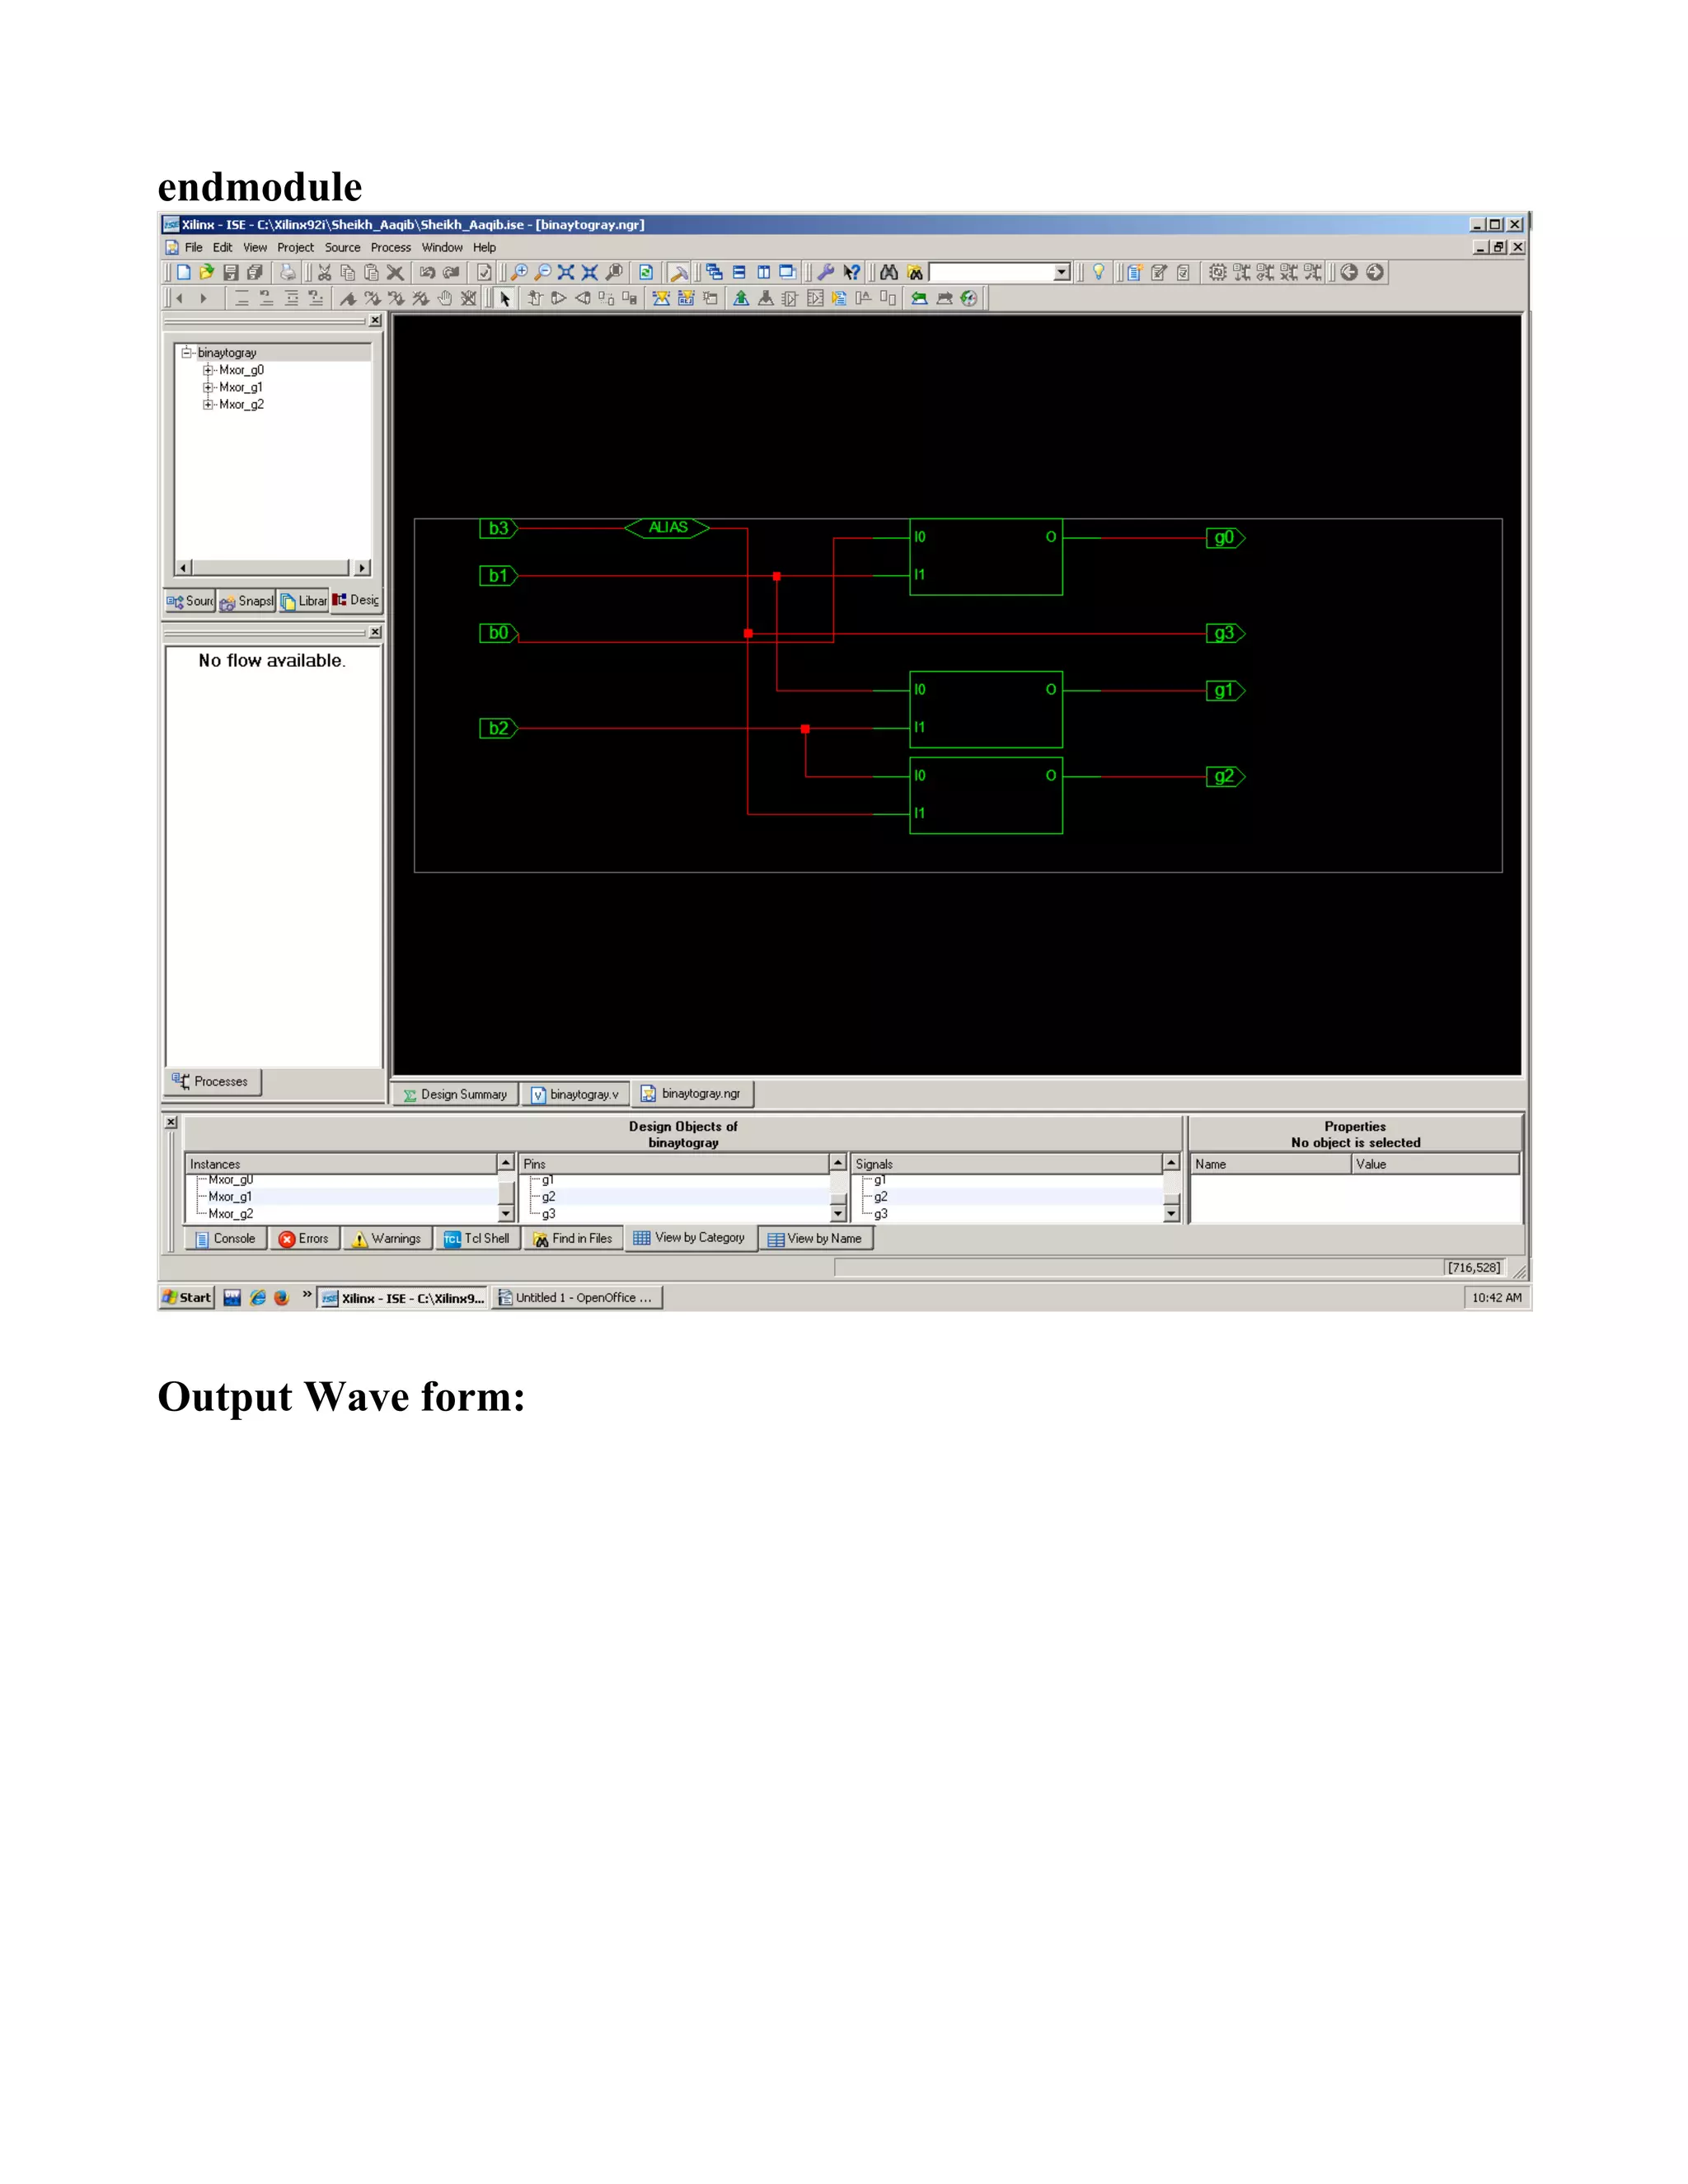Open the Design Summary tab
The height and width of the screenshot is (2184, 1688).
[x=455, y=1094]
